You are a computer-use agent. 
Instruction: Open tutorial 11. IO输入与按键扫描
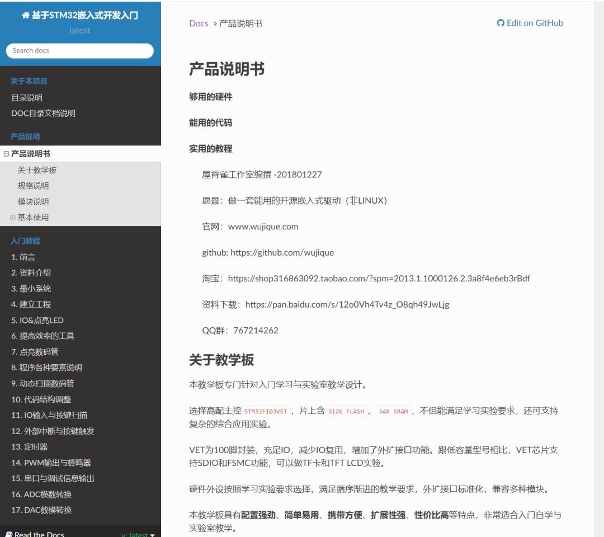pos(49,415)
